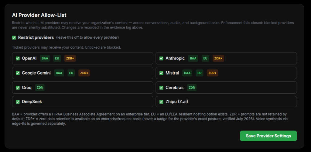Click the Zhipu (Z.ai) provider name
The image size is (311, 152).
pos(177,102)
